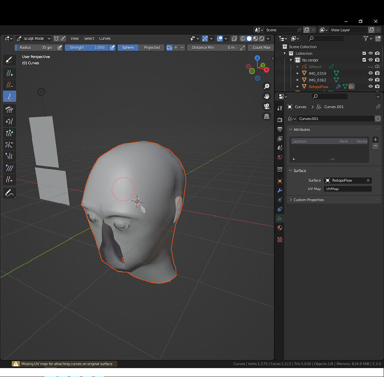Open the Select menu
The width and height of the screenshot is (384, 377).
click(x=89, y=38)
